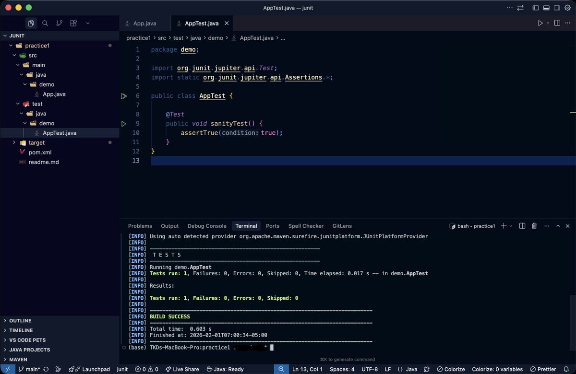Viewport: 576px width, 374px height.
Task: Click Prettier in the status bar
Action: click(543, 369)
